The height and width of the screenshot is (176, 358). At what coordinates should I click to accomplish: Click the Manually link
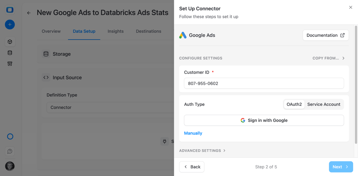click(x=193, y=133)
